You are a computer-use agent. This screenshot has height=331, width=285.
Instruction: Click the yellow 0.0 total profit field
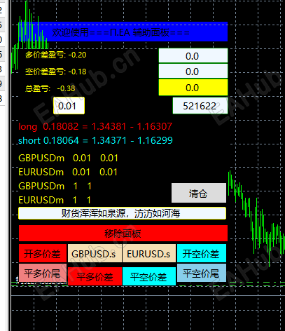click(x=193, y=88)
